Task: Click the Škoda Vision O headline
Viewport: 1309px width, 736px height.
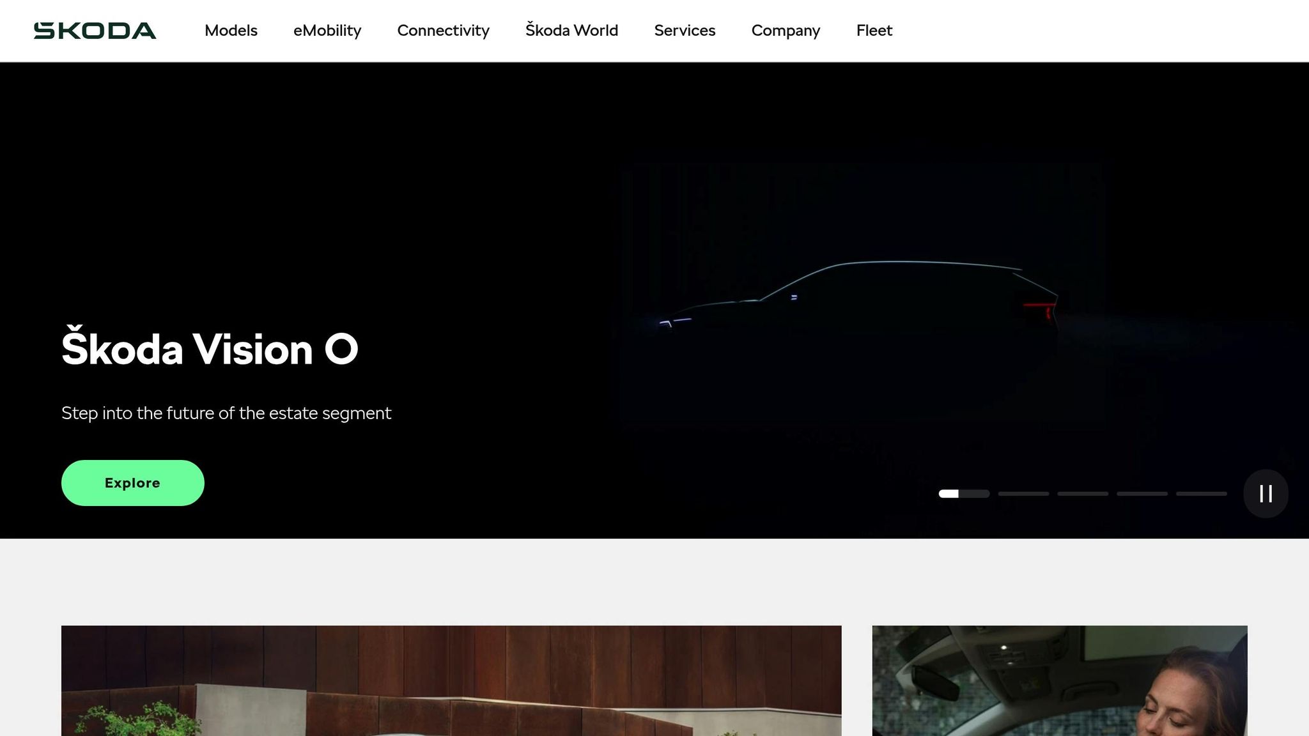Action: coord(210,347)
